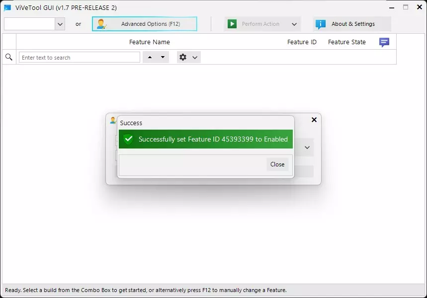427x298 pixels.
Task: Click the 'Success' dialog title
Action: click(131, 123)
